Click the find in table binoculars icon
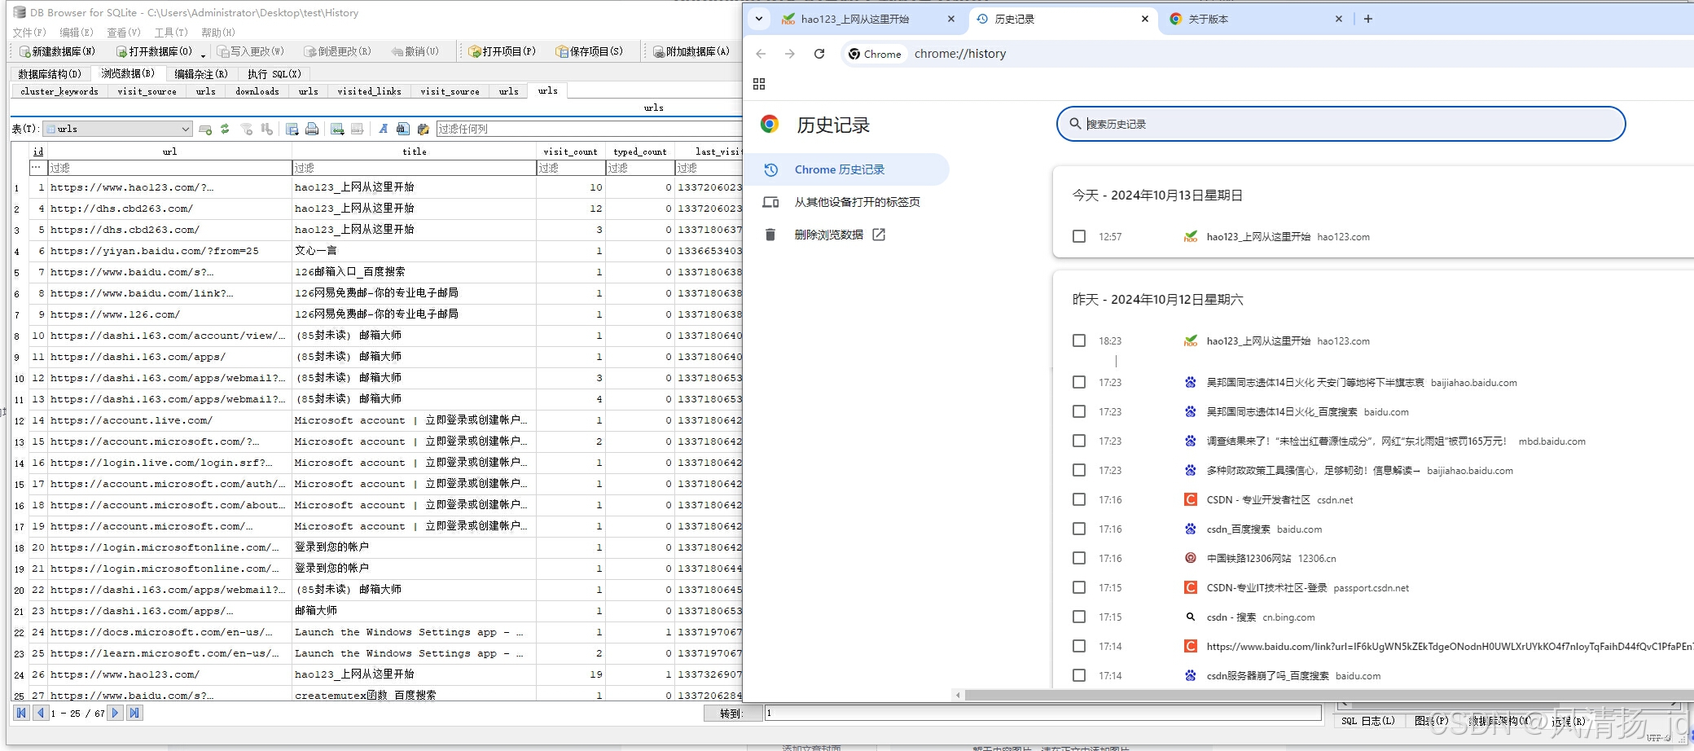 [x=403, y=129]
